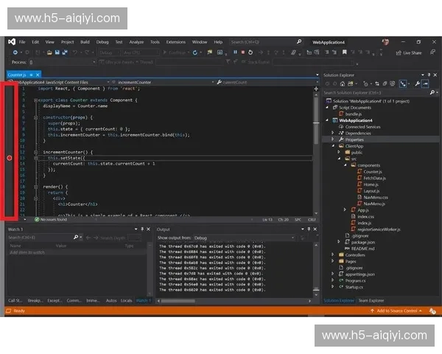442x354 pixels.
Task: Click the Live Share button
Action: 409,53
